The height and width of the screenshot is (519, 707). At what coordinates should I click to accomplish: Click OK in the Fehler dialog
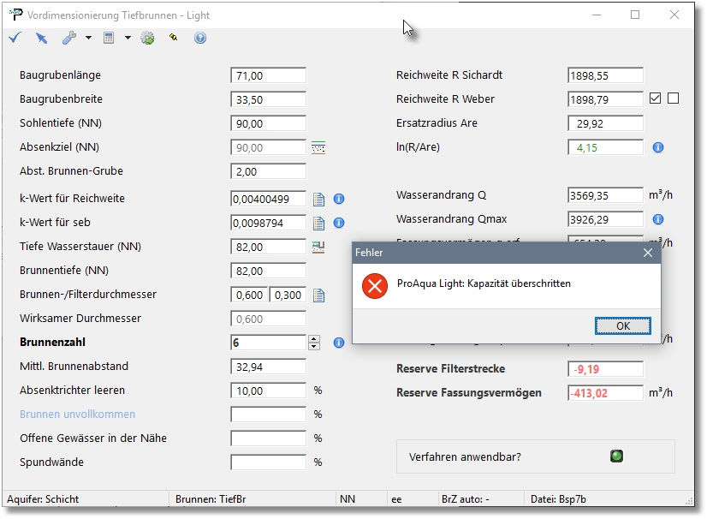tap(623, 325)
